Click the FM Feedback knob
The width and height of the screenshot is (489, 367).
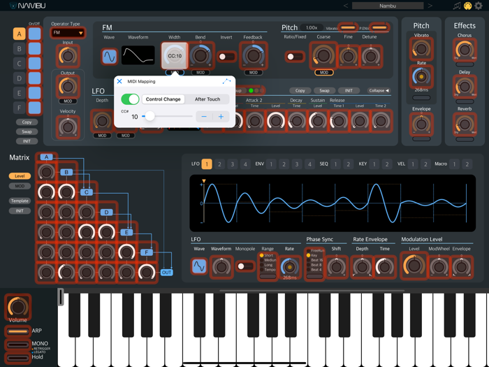(253, 55)
